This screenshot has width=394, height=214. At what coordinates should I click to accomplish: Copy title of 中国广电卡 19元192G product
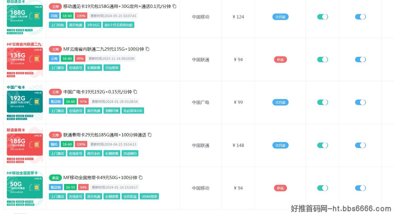[x=135, y=92]
